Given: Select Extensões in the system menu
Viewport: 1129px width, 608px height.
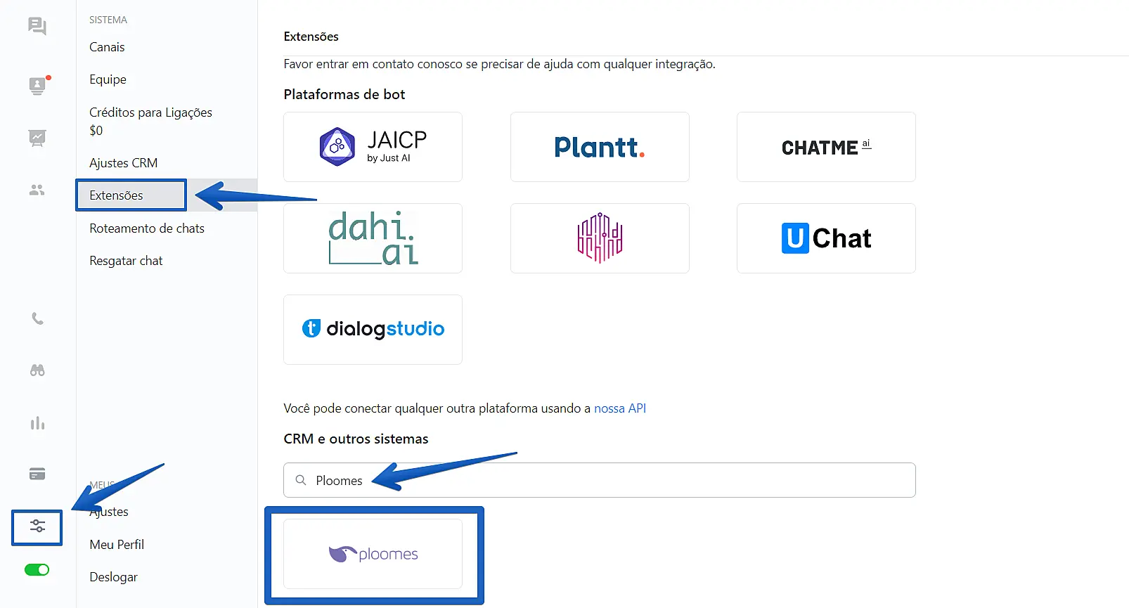Looking at the screenshot, I should pyautogui.click(x=117, y=195).
